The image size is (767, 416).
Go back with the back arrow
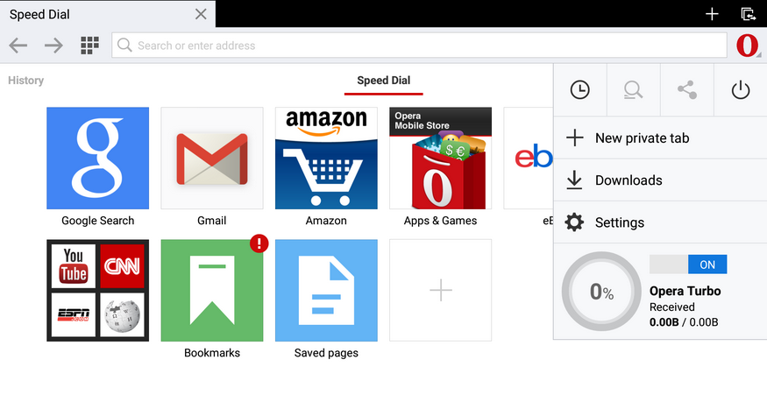tap(18, 46)
